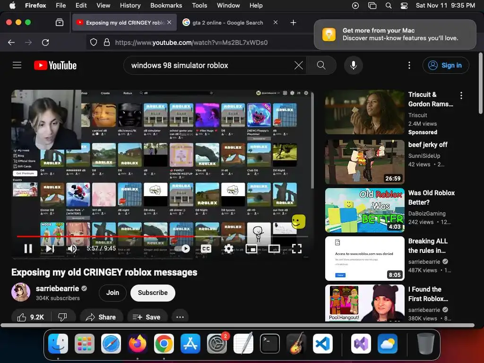The height and width of the screenshot is (363, 484).
Task: Click the page vertical scrollbar thumb
Action: [481, 83]
